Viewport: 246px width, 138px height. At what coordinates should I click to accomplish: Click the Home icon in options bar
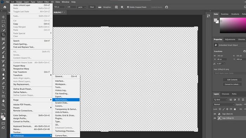click(5, 7)
